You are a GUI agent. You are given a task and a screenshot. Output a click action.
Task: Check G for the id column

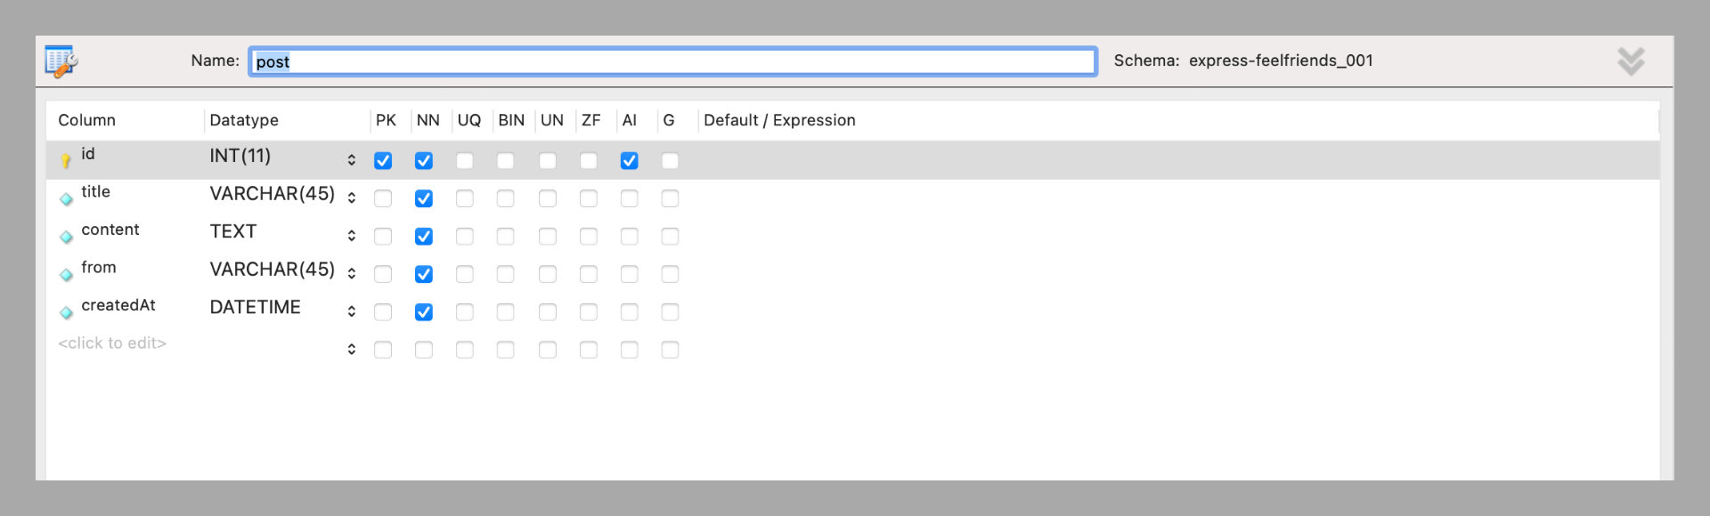pos(671,161)
